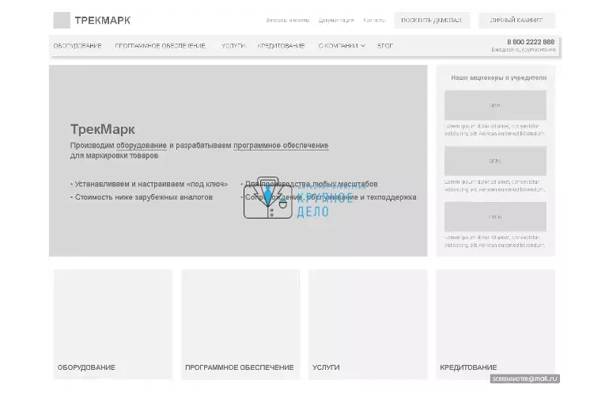Click the Посетить демозал button
Viewport: 609px width, 396px height.
point(432,21)
